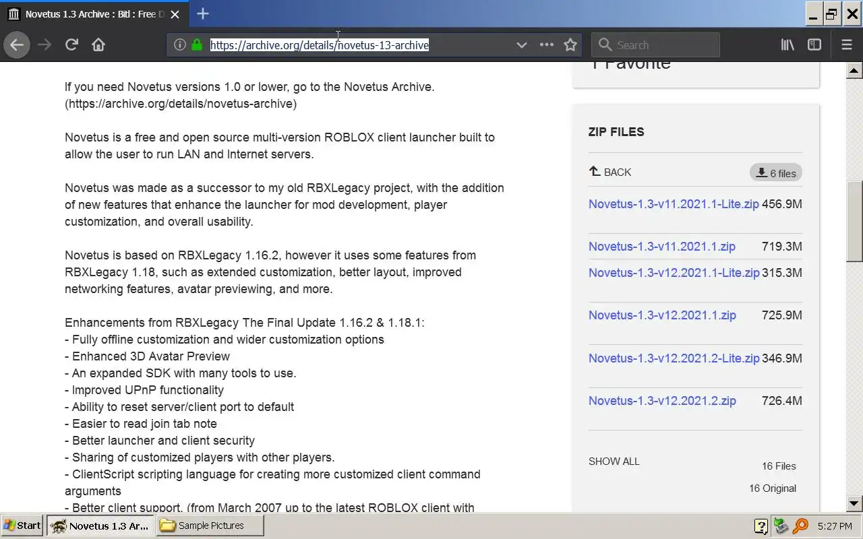Open the address bar history dropdown
The image size is (863, 539).
coord(521,45)
